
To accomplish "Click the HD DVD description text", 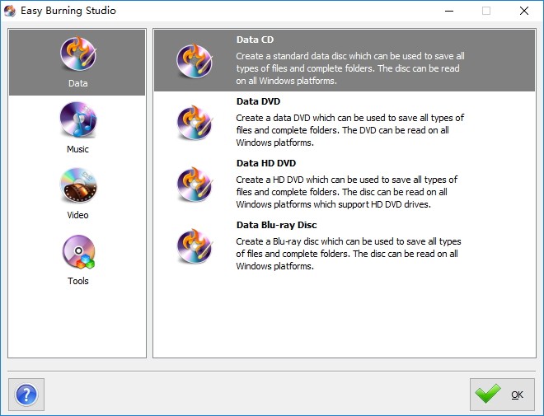I will 346,192.
